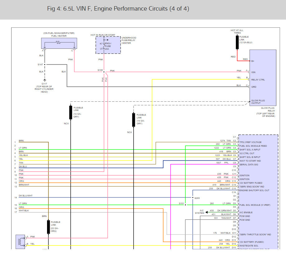Click the left-side WHT/BLK wire 17 label
This screenshot has height=253, width=286.
point(24,211)
